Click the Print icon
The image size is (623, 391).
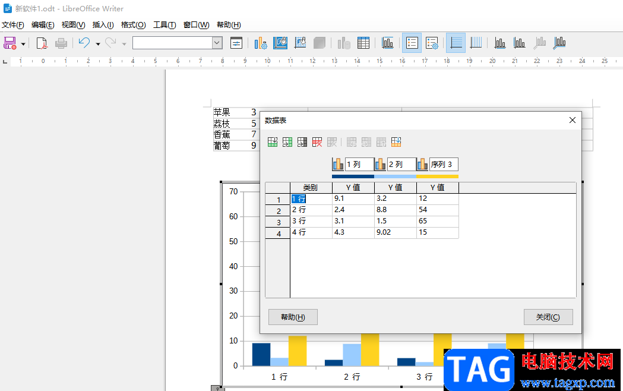(61, 43)
